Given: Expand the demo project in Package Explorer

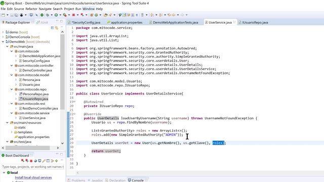Looking at the screenshot, I should (3, 32).
